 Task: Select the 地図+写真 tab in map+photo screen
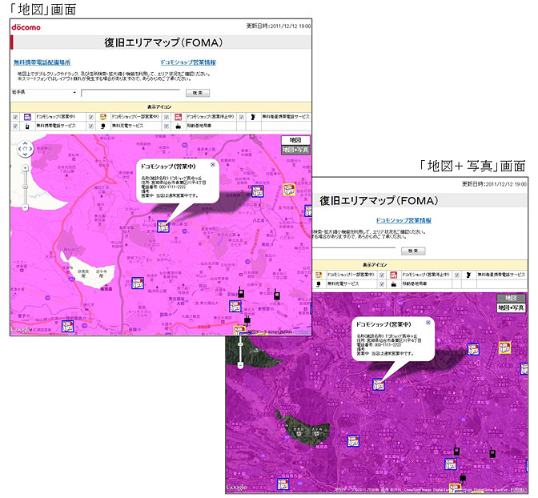(511, 307)
